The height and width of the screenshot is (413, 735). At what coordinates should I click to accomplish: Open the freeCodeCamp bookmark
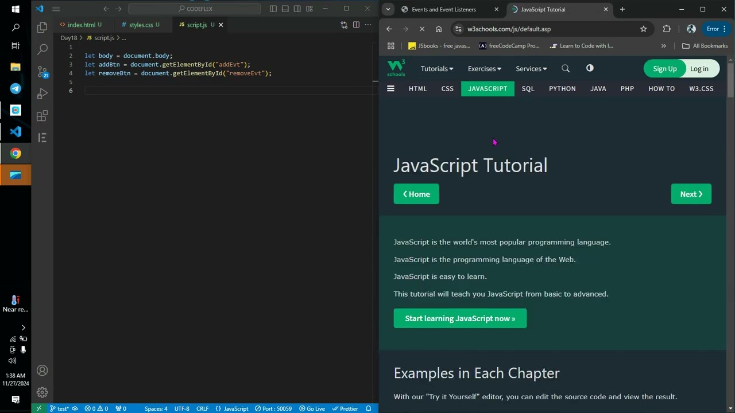point(509,46)
